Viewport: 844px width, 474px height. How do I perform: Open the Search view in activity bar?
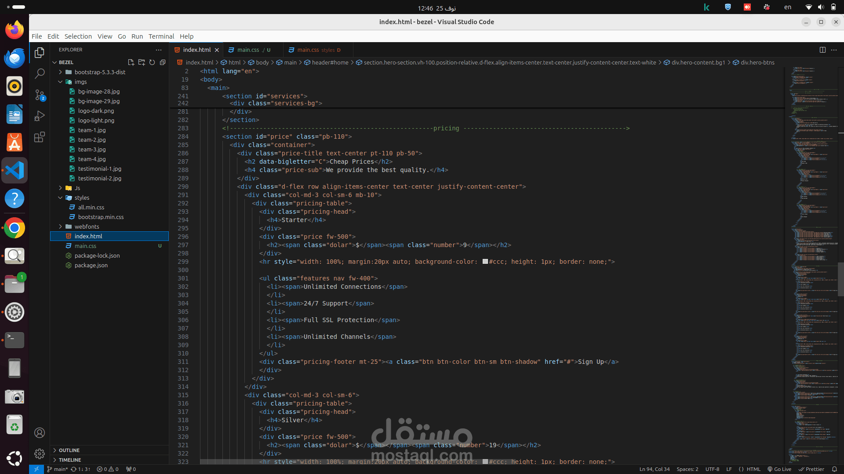40,73
